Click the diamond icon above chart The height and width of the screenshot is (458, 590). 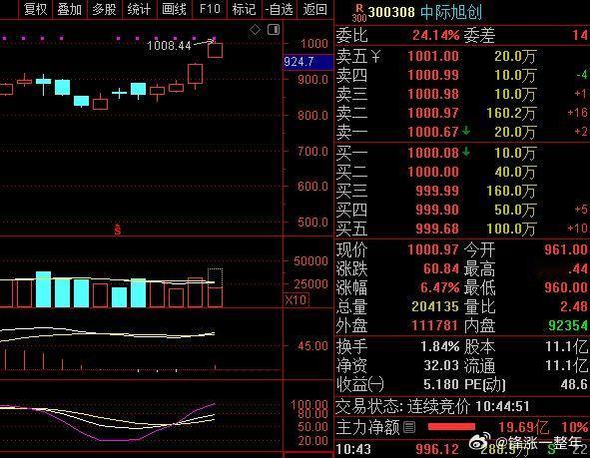[x=255, y=29]
